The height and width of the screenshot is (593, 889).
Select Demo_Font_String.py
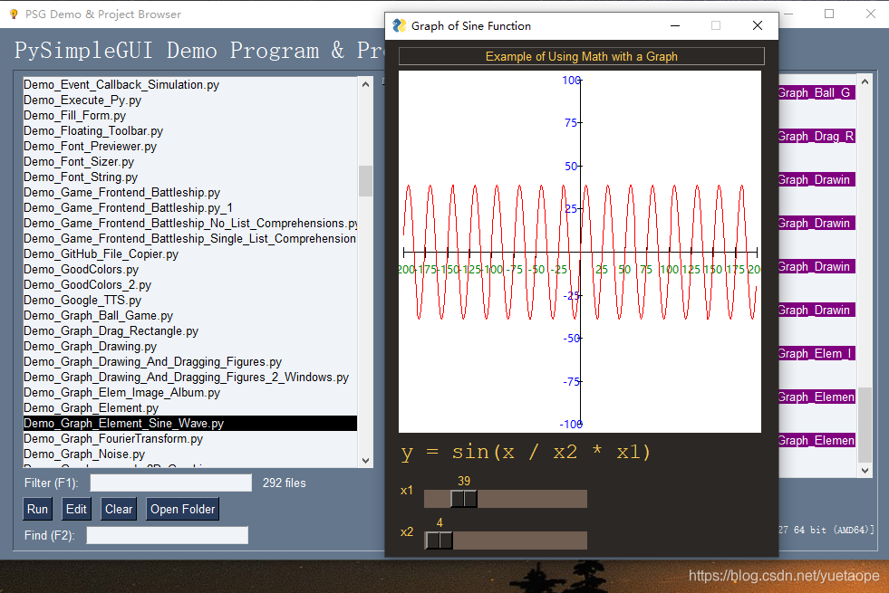pos(190,177)
